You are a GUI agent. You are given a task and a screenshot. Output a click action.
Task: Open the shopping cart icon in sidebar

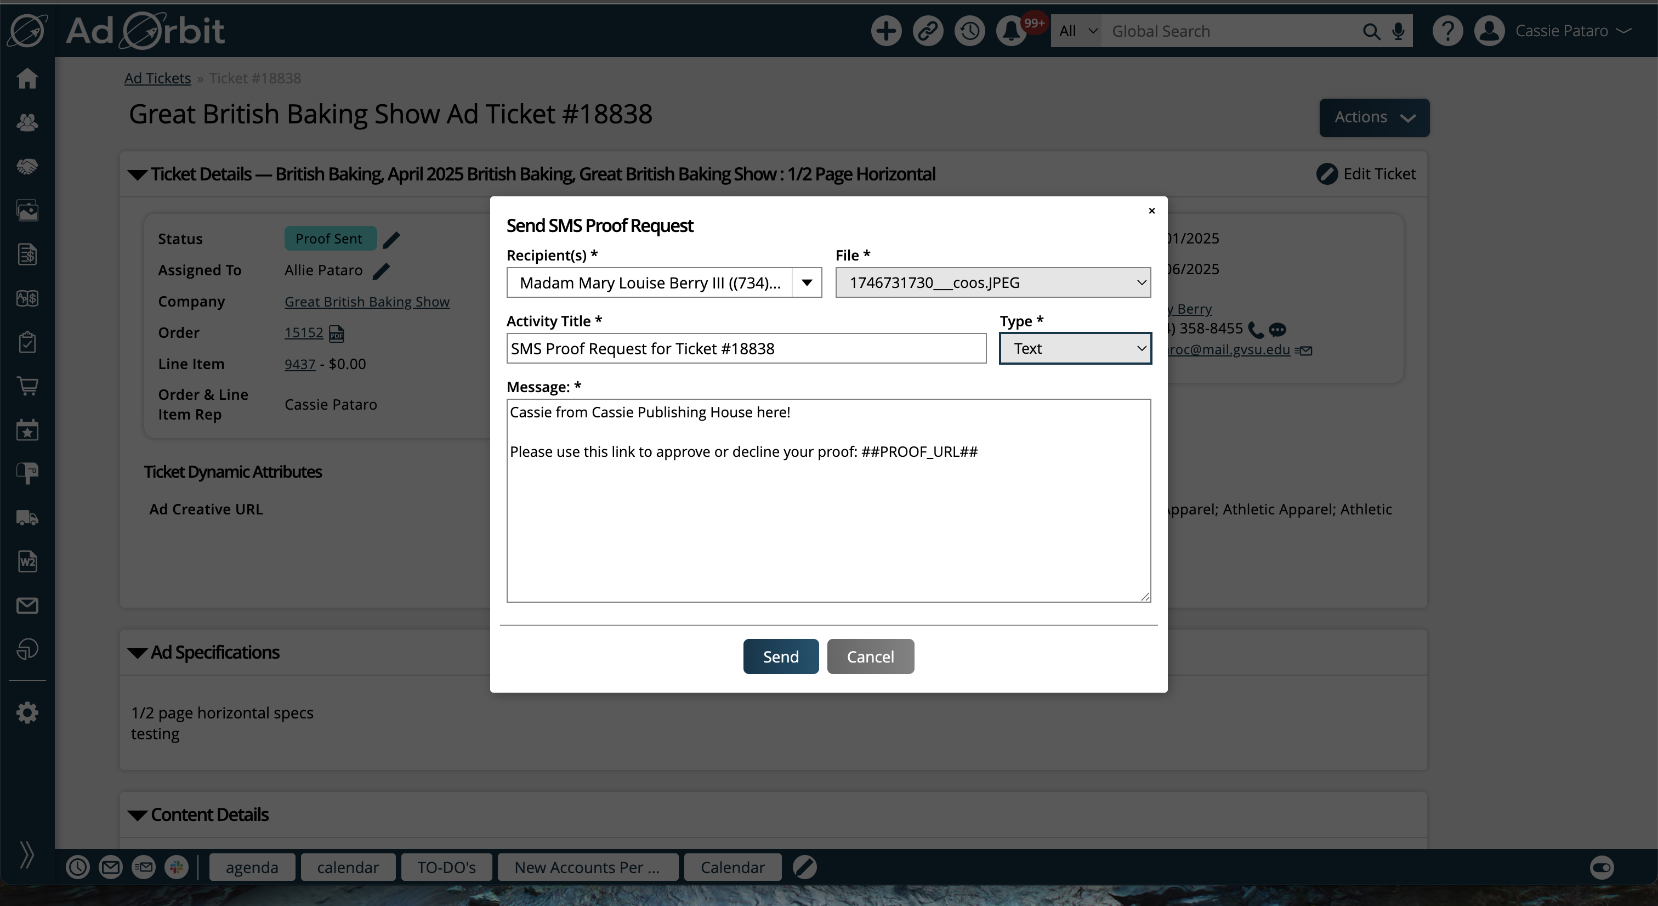coord(27,386)
